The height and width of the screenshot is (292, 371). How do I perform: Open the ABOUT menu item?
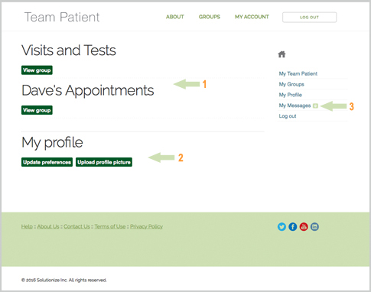(x=175, y=17)
